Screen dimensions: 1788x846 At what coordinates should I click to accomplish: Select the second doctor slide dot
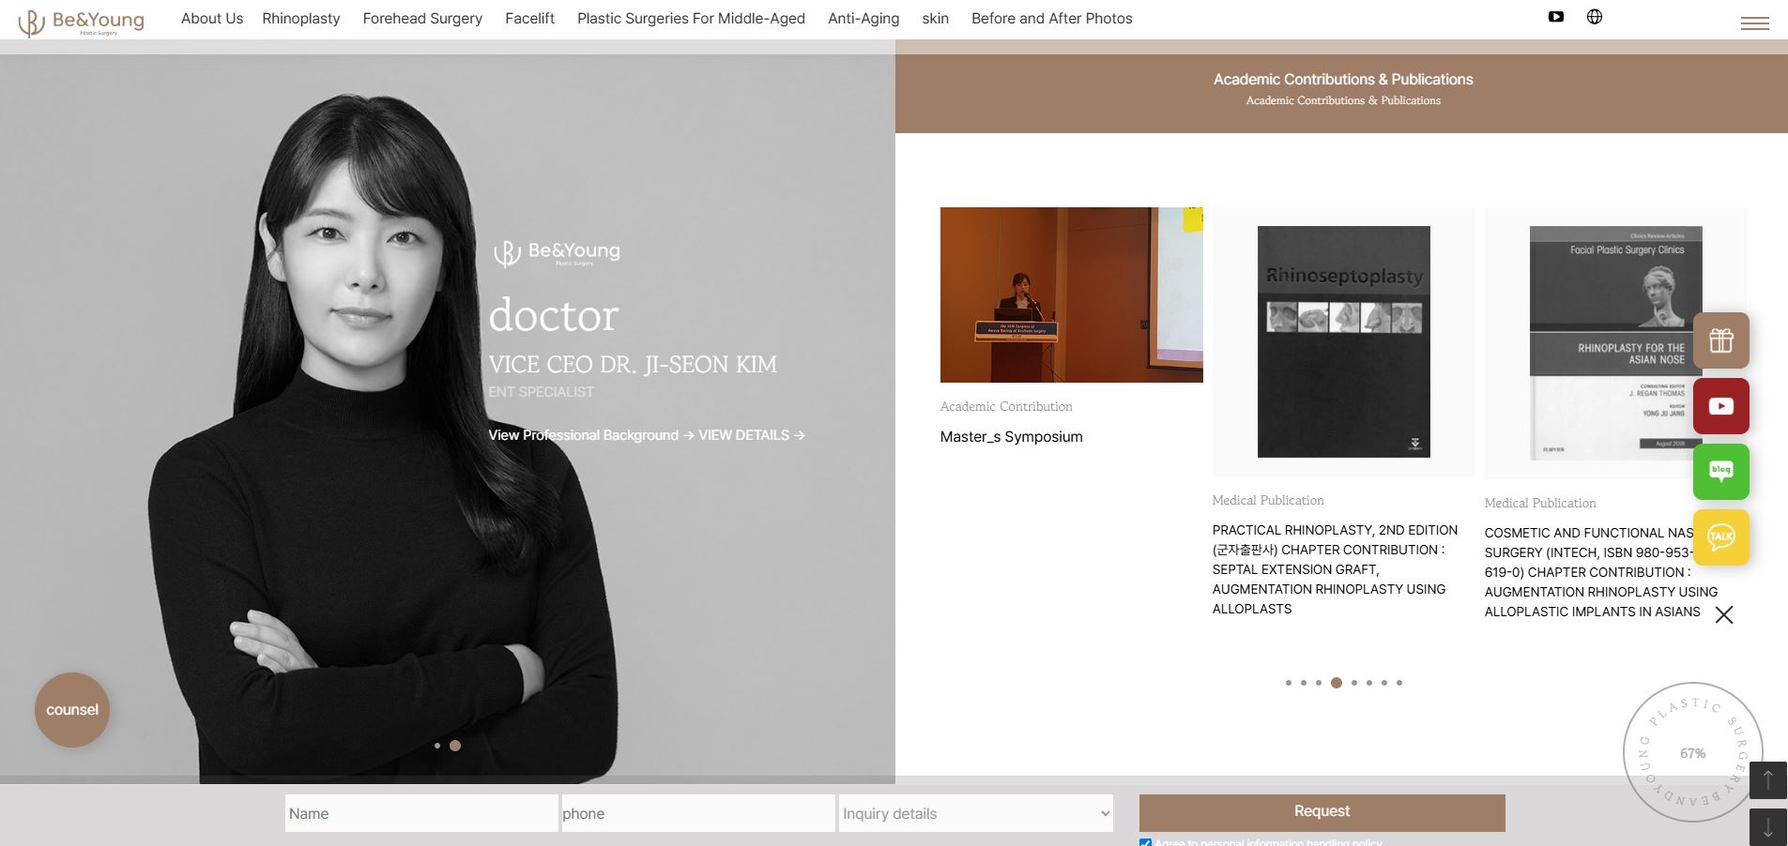pos(455,746)
